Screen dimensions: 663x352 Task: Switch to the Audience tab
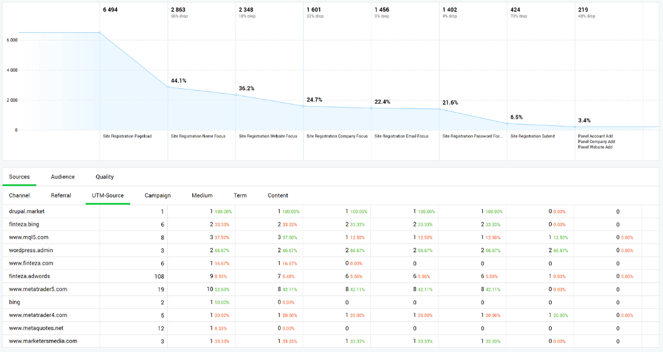coord(63,177)
